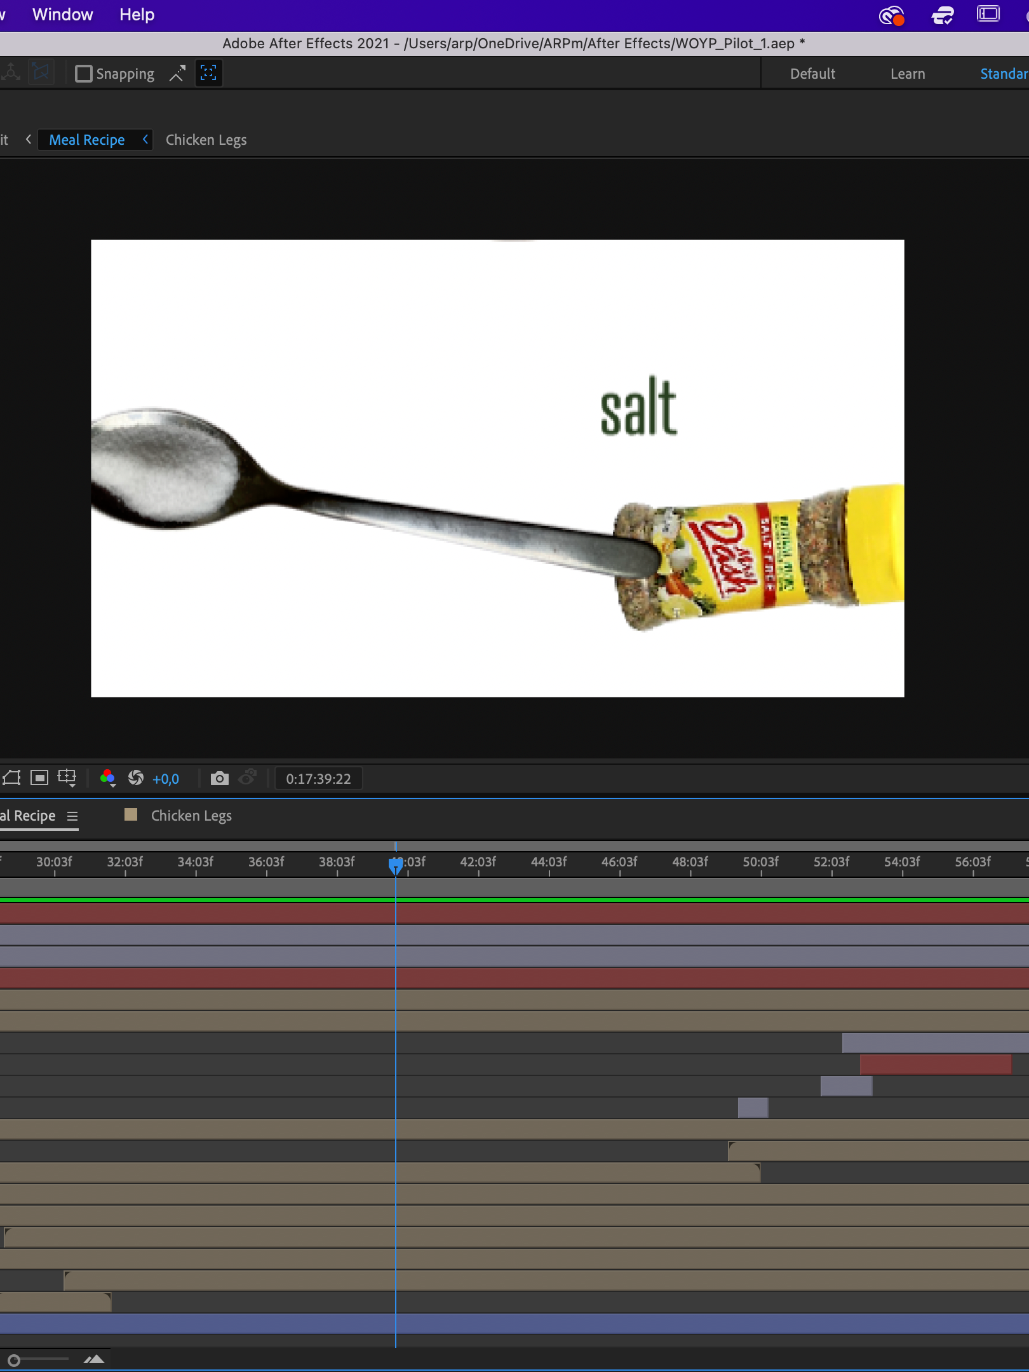Toggle the local axis mode icon

(x=11, y=73)
